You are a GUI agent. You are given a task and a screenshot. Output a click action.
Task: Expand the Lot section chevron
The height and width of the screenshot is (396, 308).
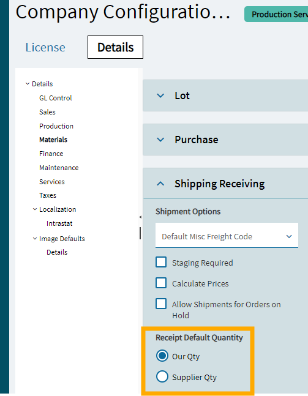click(x=160, y=95)
